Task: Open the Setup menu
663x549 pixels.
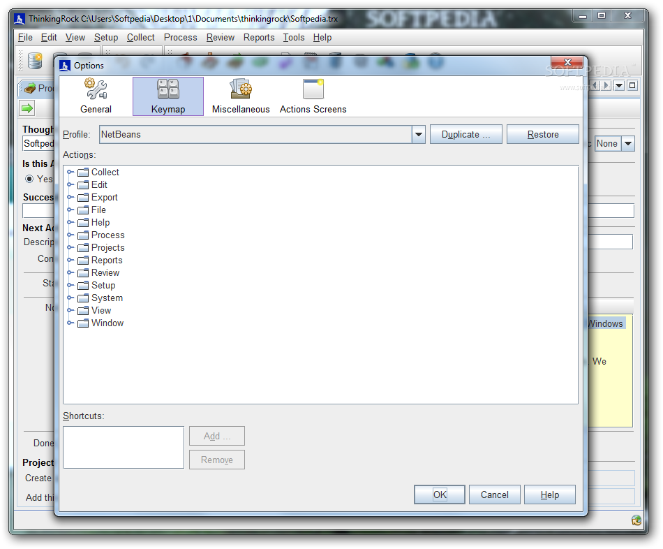Action: coord(106,38)
